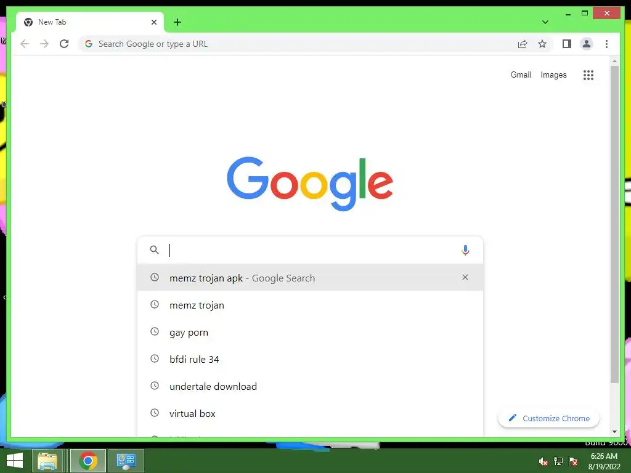Click the Google icon in the address bar

click(x=89, y=44)
